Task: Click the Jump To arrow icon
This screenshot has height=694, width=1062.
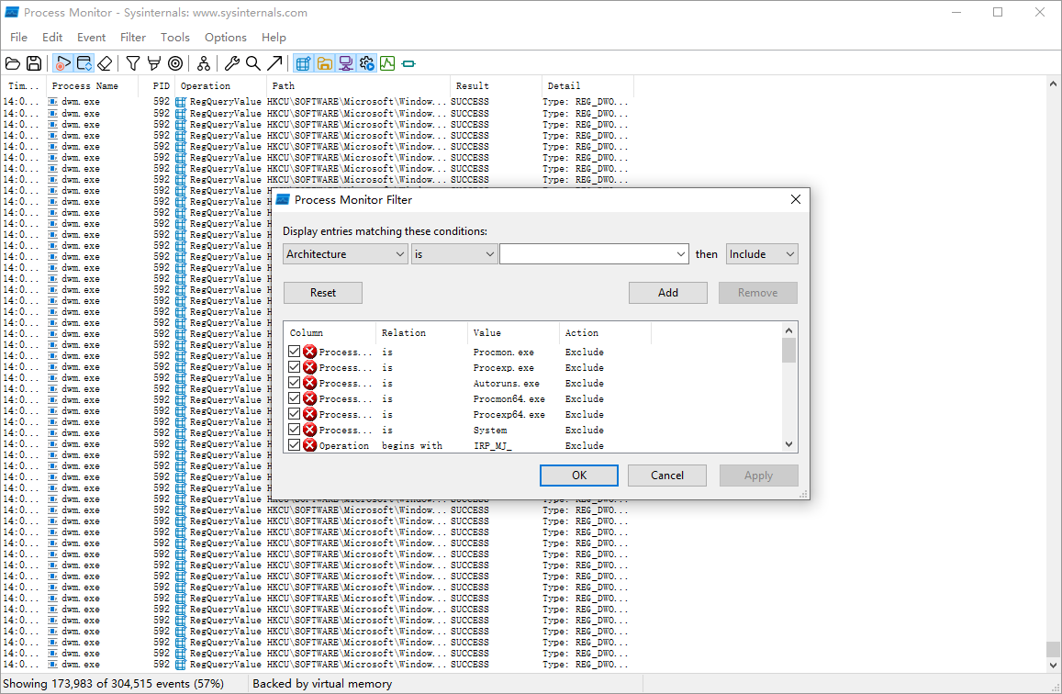Action: [x=274, y=63]
